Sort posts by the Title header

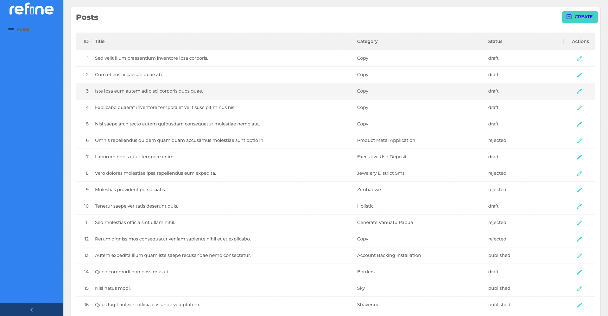pos(100,41)
